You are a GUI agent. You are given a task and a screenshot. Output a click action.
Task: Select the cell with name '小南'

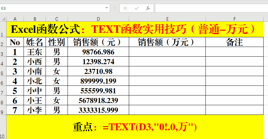pyautogui.click(x=35, y=71)
